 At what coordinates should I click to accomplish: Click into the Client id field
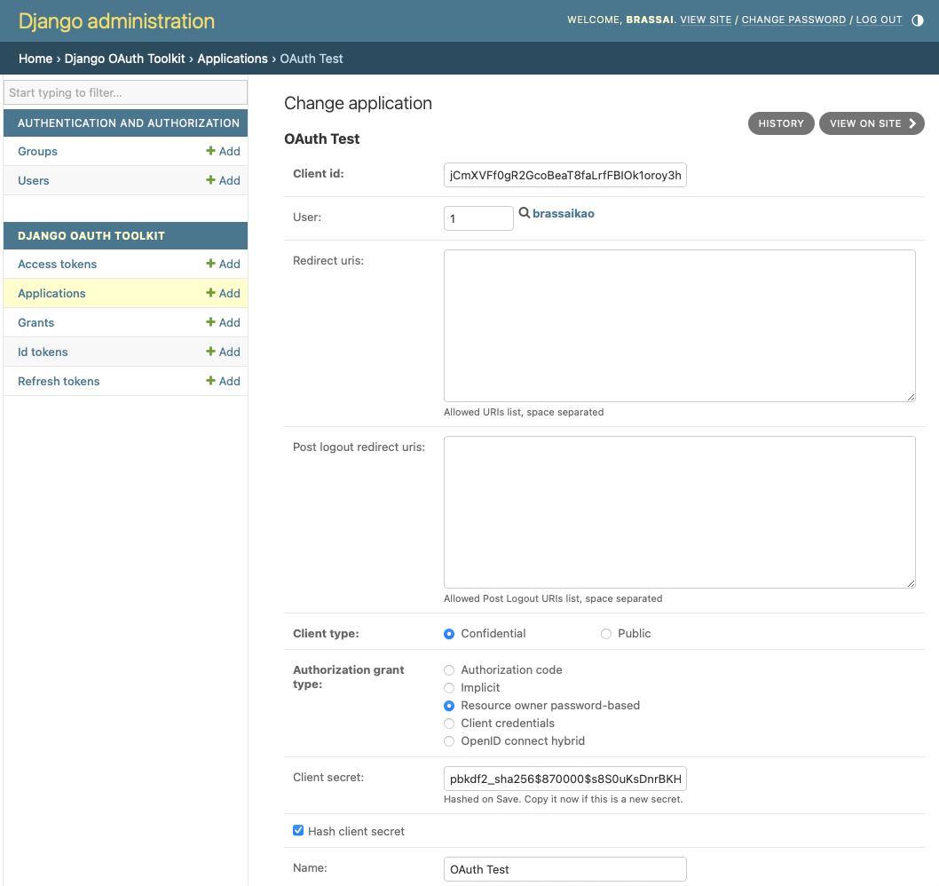[564, 175]
